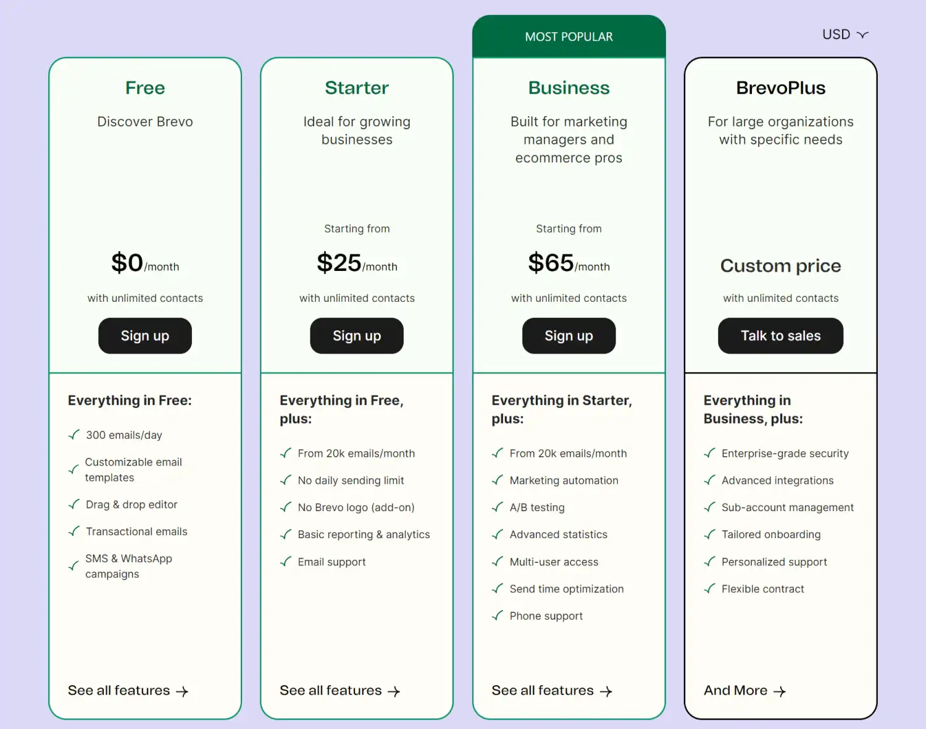Sign up for the Business plan
926x729 pixels.
[569, 336]
